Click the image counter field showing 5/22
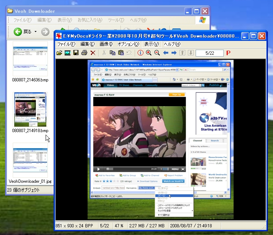Image resolution: width=273 pixels, height=235 pixels. [209, 53]
